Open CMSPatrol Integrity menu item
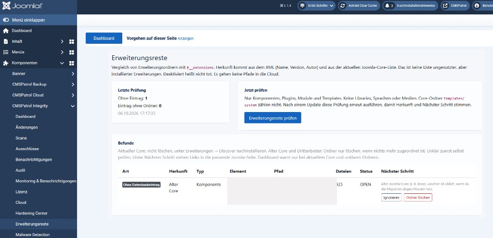Viewport: 493px width, 238px height. tap(30, 106)
